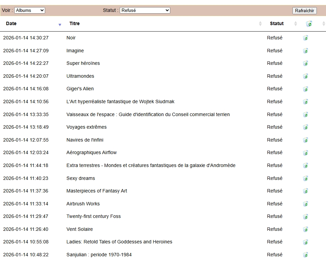Click the recycle icon for the Ladies: Retold Tales row
326x259 pixels.
click(305, 242)
